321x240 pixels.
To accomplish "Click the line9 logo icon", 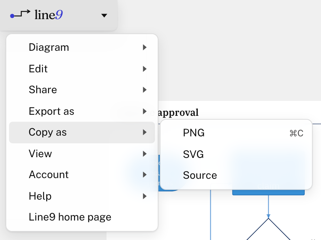I will tap(20, 14).
